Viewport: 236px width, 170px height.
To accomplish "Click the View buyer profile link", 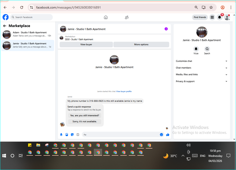I will click(124, 91).
